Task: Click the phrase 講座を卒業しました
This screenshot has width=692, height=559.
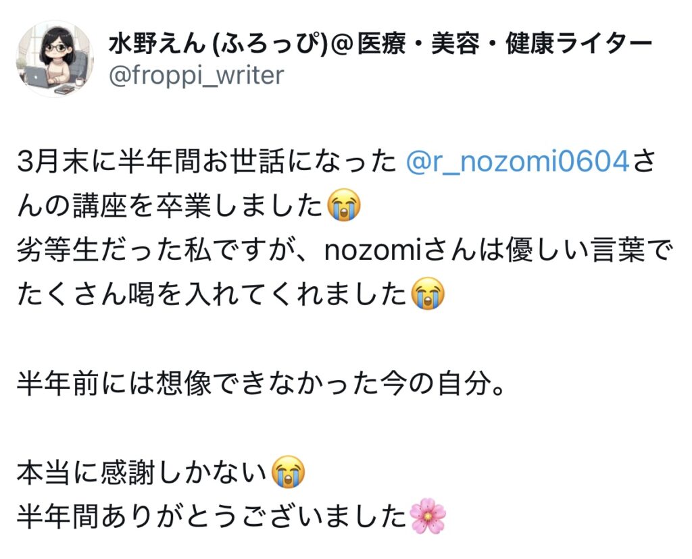Action: pos(198,205)
